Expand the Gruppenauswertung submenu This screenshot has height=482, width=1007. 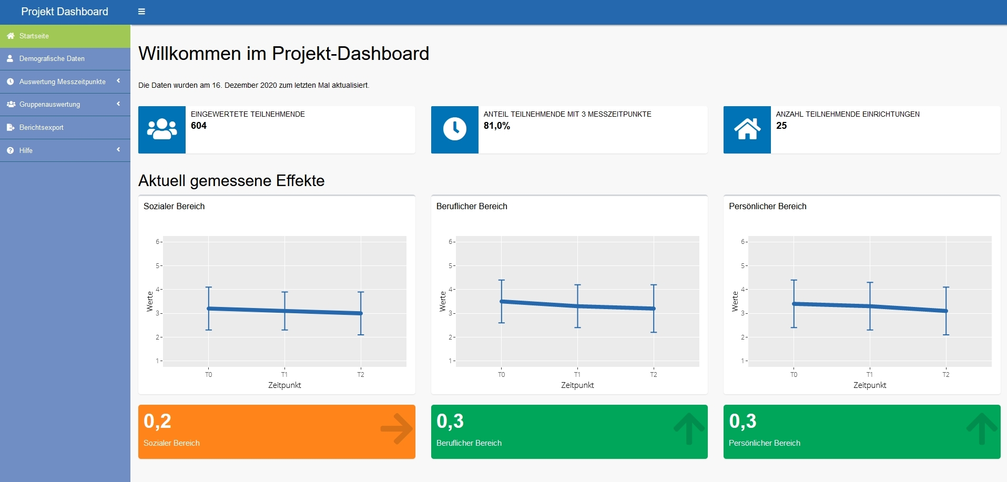pyautogui.click(x=118, y=104)
